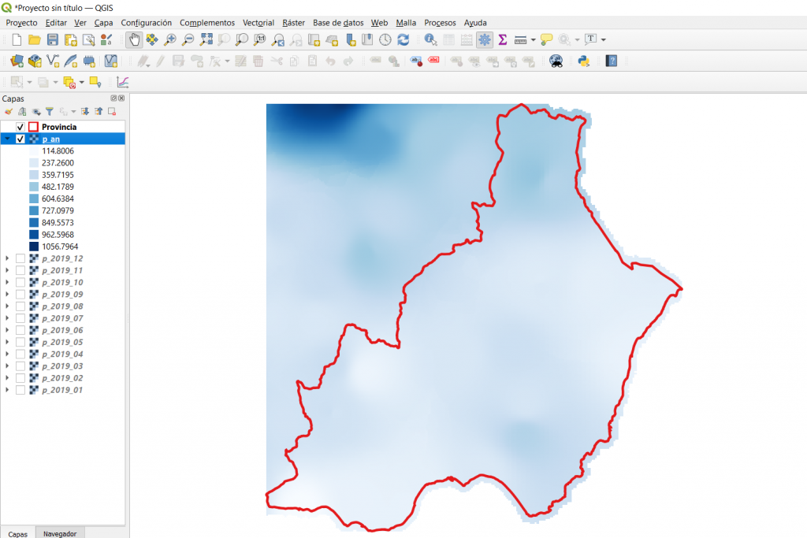Select the p_2019_09 layer entry
Screen dimensions: 807x538
[x=62, y=294]
